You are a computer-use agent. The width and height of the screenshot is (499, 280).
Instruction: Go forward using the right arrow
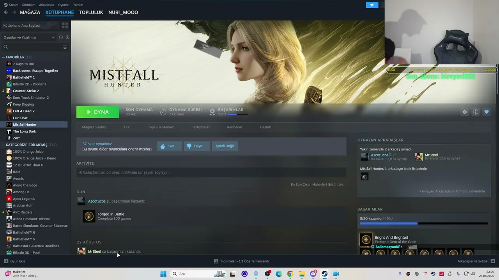click(x=14, y=12)
